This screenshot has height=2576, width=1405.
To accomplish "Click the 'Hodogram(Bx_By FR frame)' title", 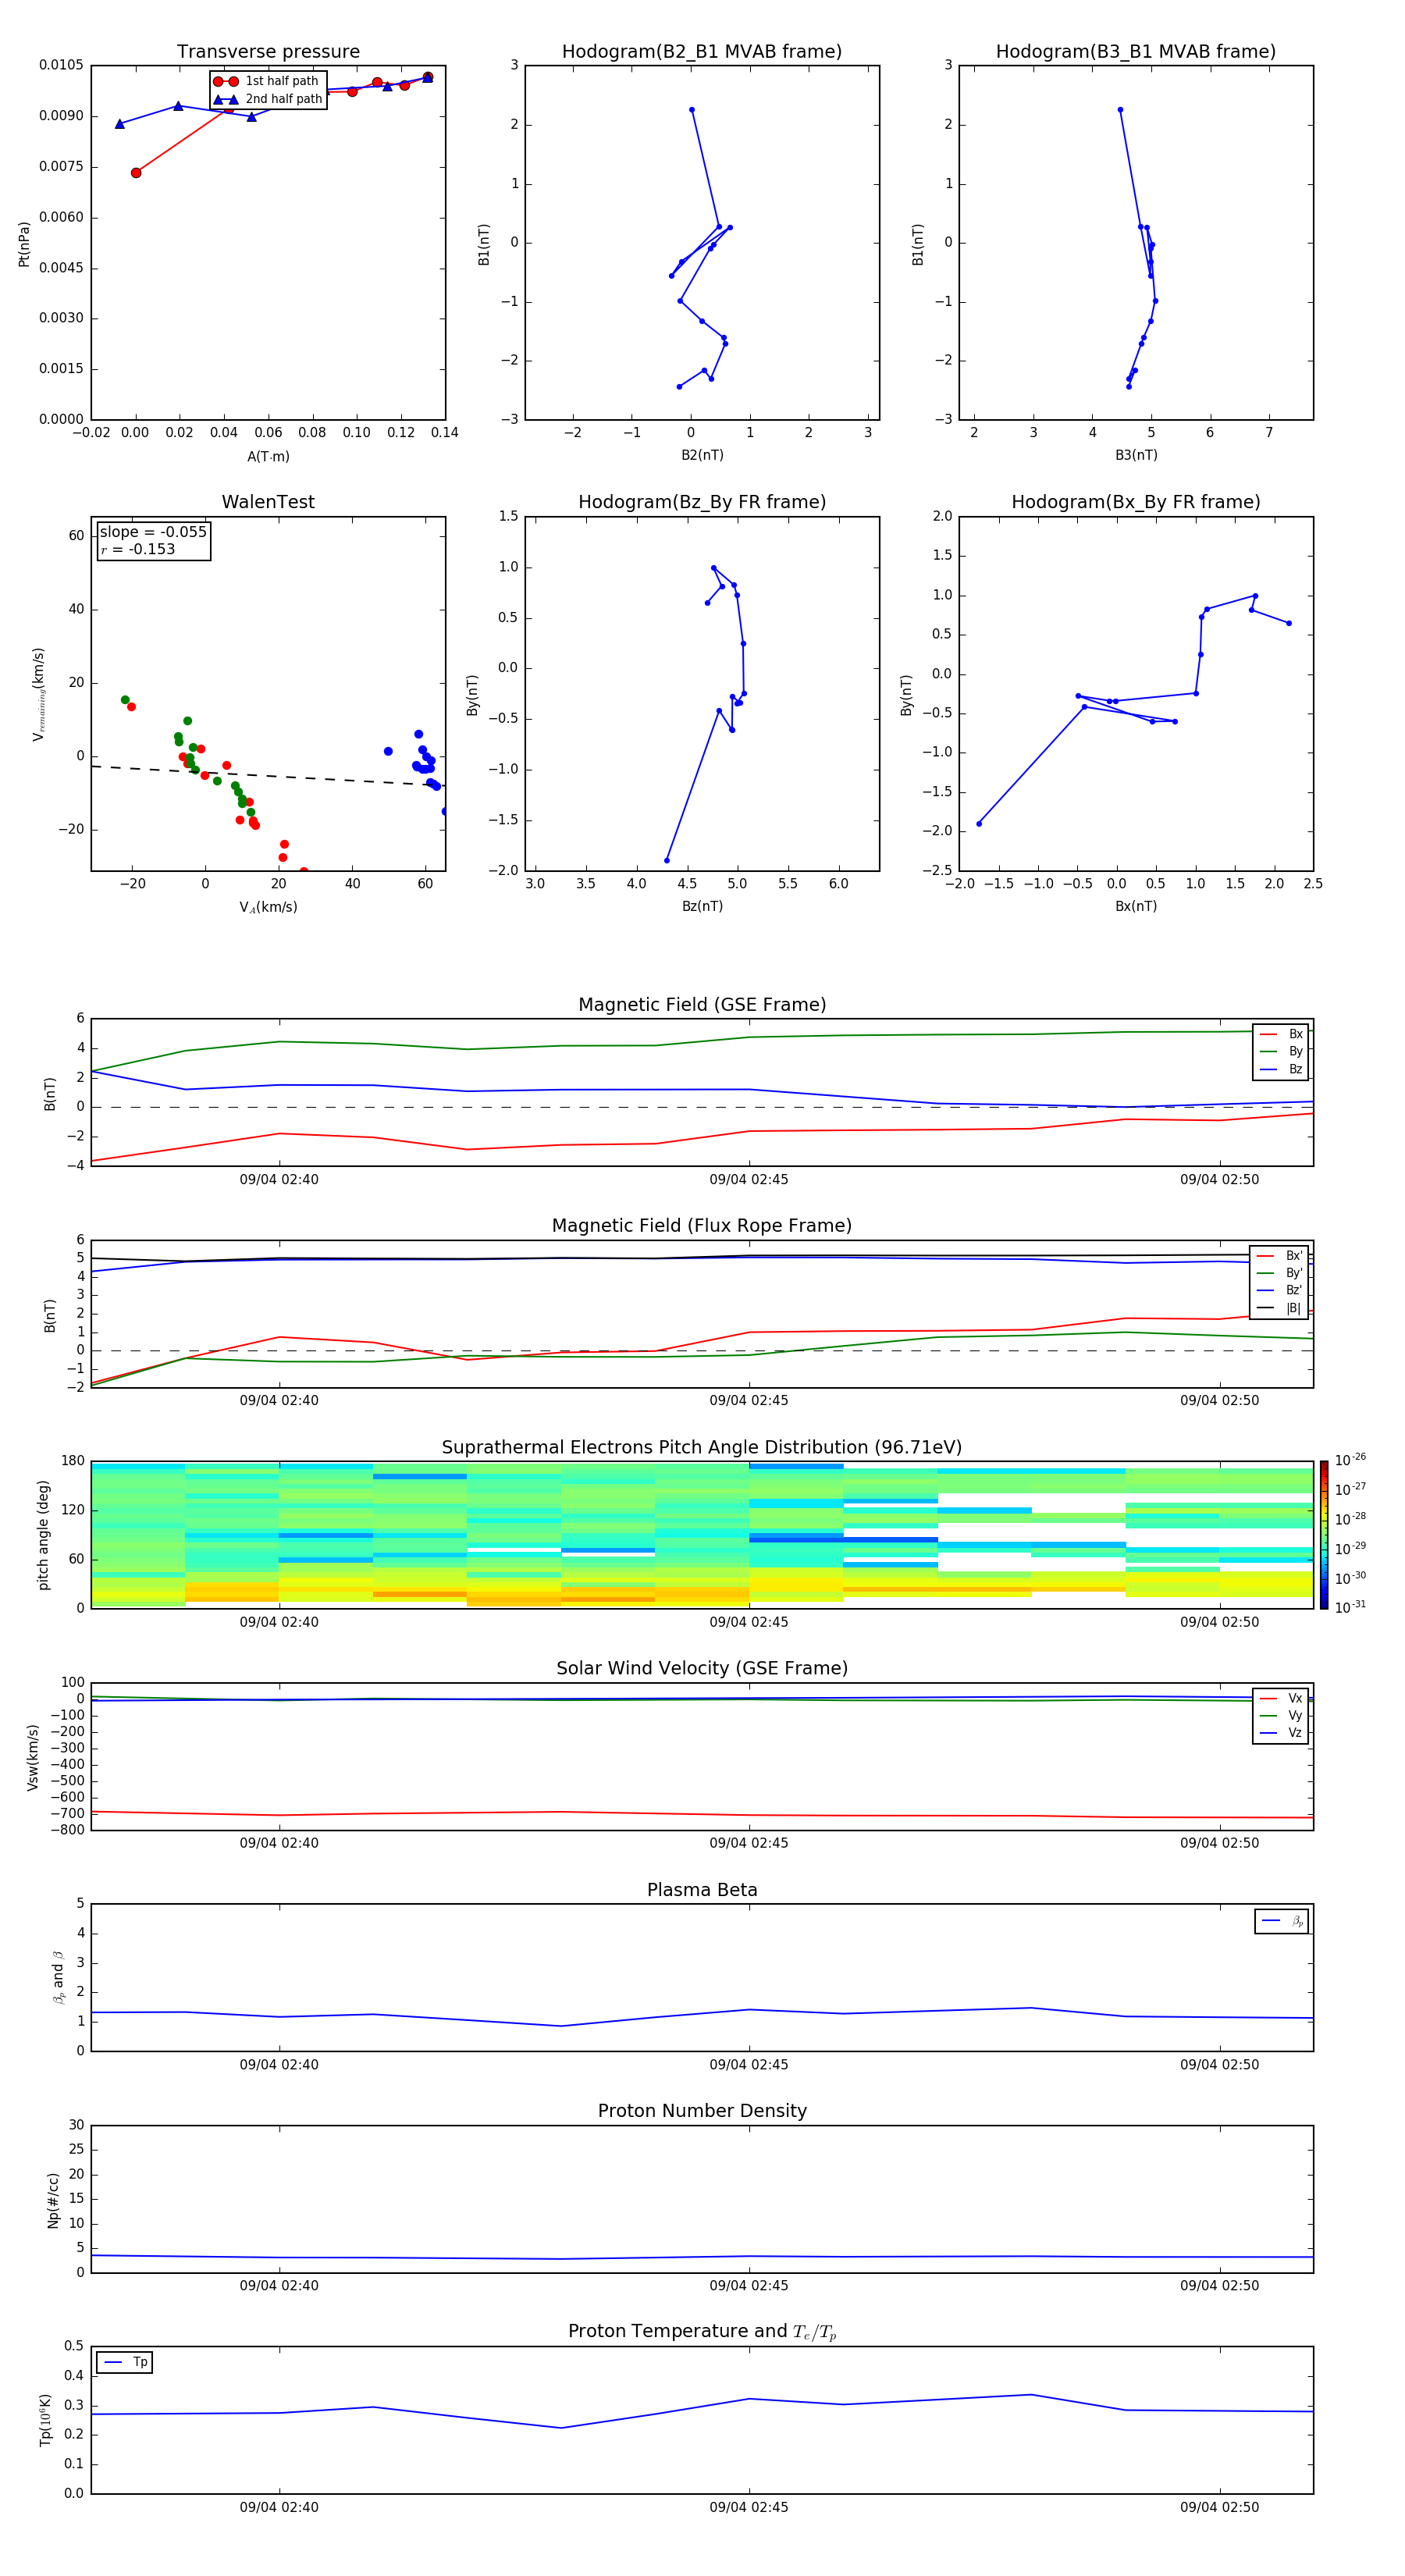I will 1136,502.
